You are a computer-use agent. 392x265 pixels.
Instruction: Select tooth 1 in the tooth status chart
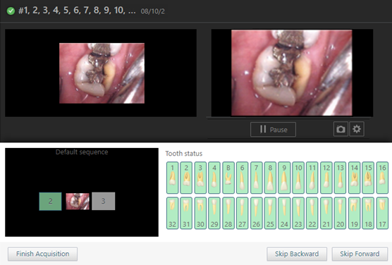(x=172, y=178)
